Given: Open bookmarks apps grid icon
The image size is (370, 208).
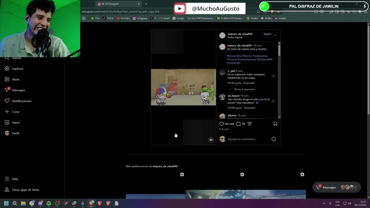Looking at the screenshot, I should point(84,18).
